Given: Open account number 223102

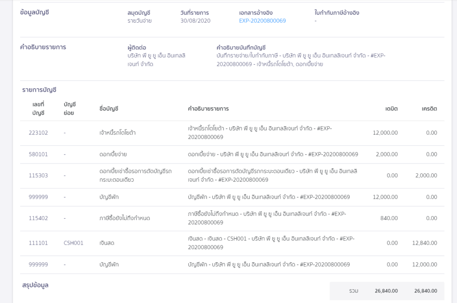Looking at the screenshot, I should (x=38, y=133).
